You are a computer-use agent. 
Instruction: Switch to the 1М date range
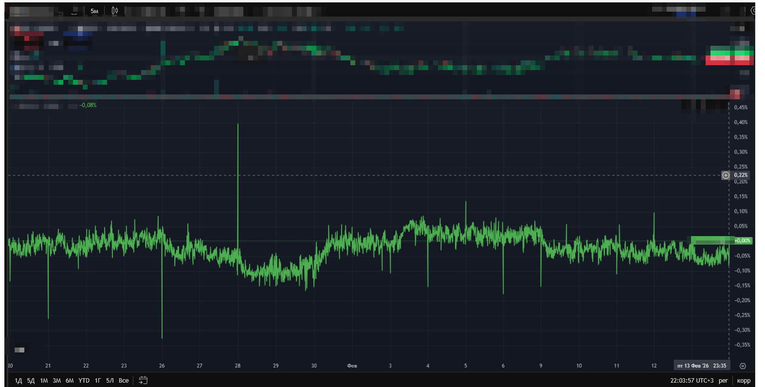click(x=44, y=381)
